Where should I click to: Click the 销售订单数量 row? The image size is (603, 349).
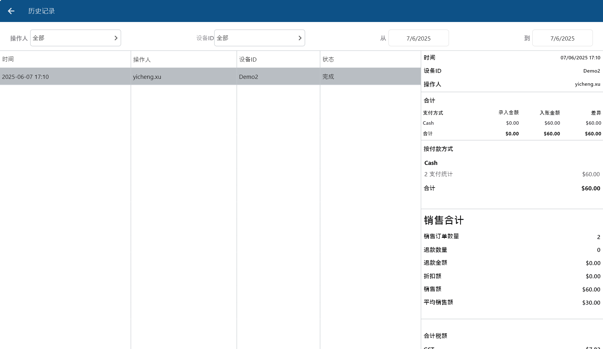point(512,236)
